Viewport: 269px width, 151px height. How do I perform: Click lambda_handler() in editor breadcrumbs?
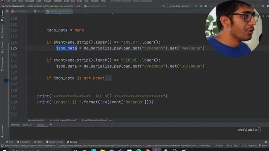(37, 120)
